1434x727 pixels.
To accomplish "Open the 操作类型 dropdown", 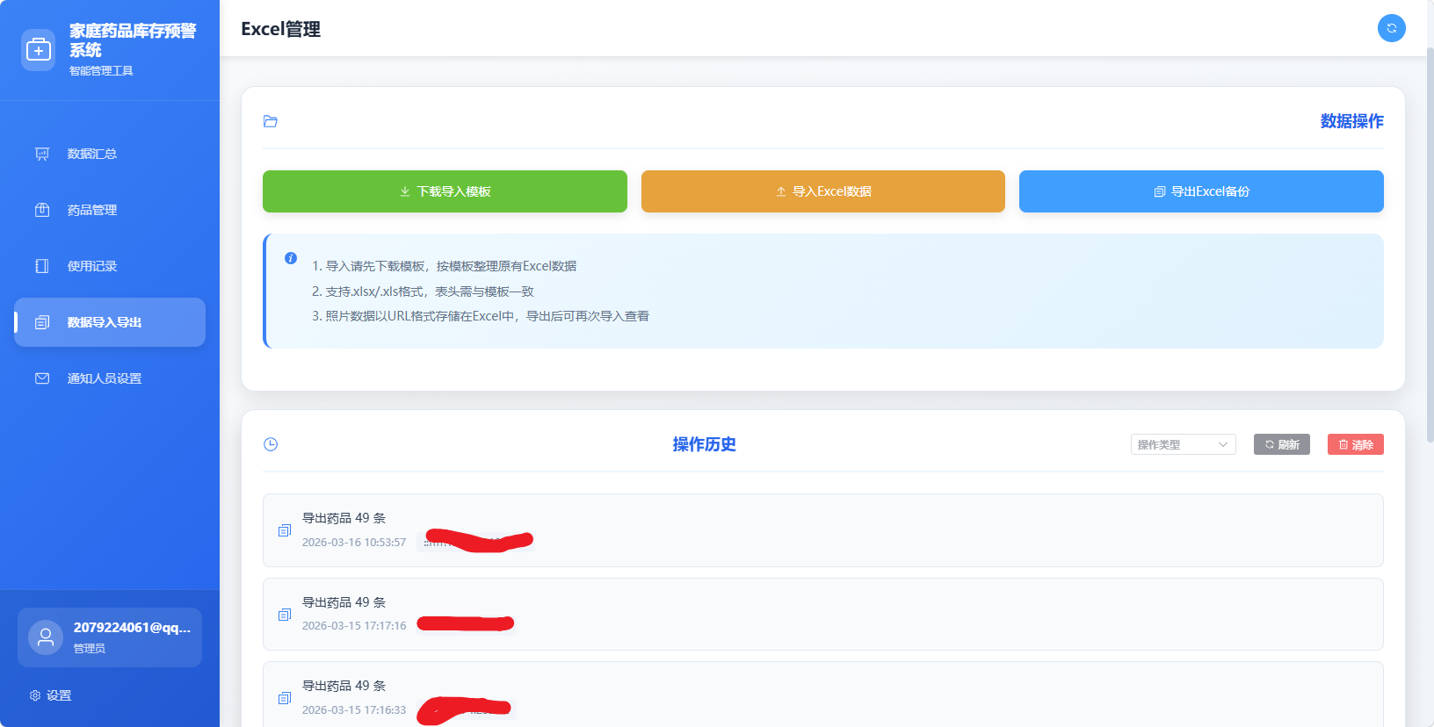I will coord(1183,444).
